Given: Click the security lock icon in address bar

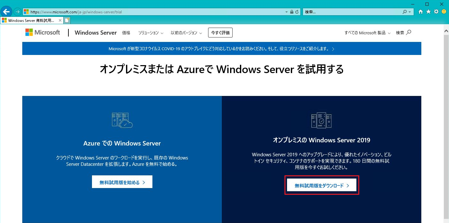Looking at the screenshot, I should click(291, 11).
